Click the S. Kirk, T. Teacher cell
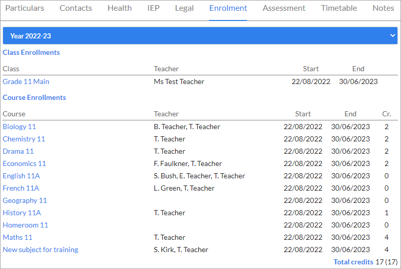 pyautogui.click(x=181, y=250)
